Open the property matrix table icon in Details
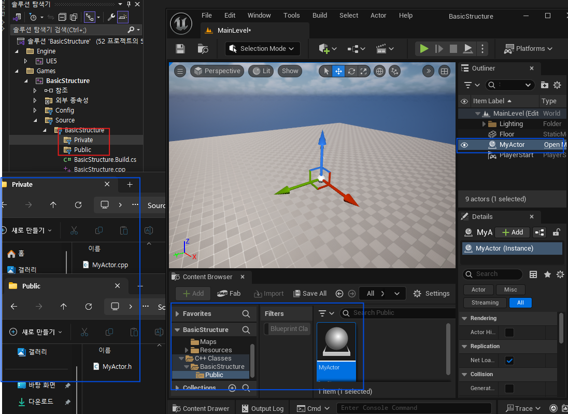Image resolution: width=568 pixels, height=414 pixels. pos(533,274)
